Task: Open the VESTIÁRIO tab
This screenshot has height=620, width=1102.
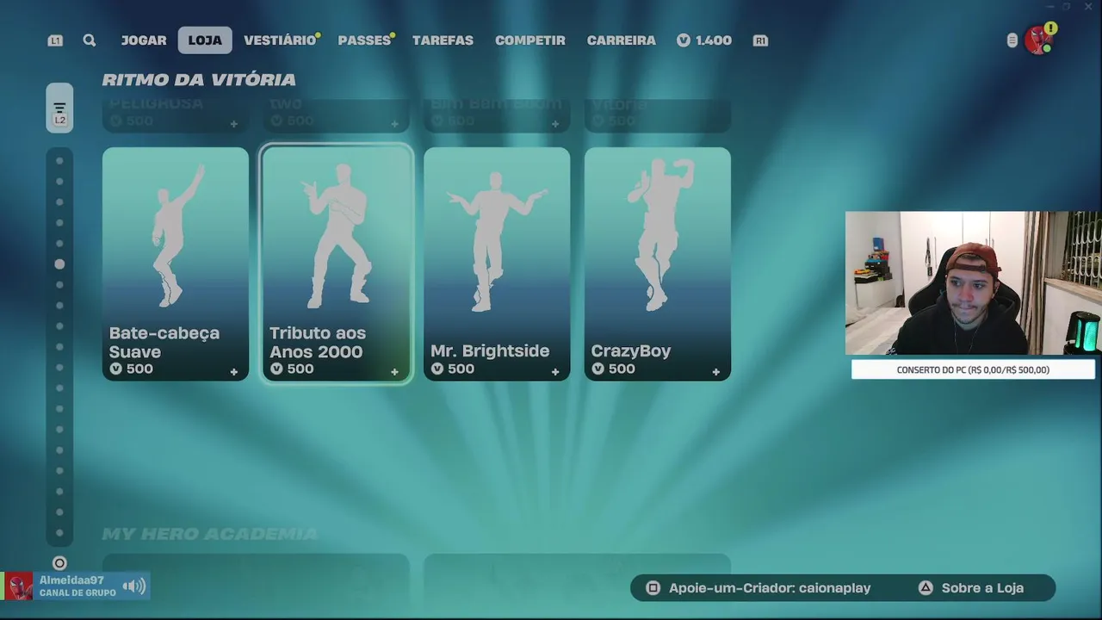Action: [280, 40]
